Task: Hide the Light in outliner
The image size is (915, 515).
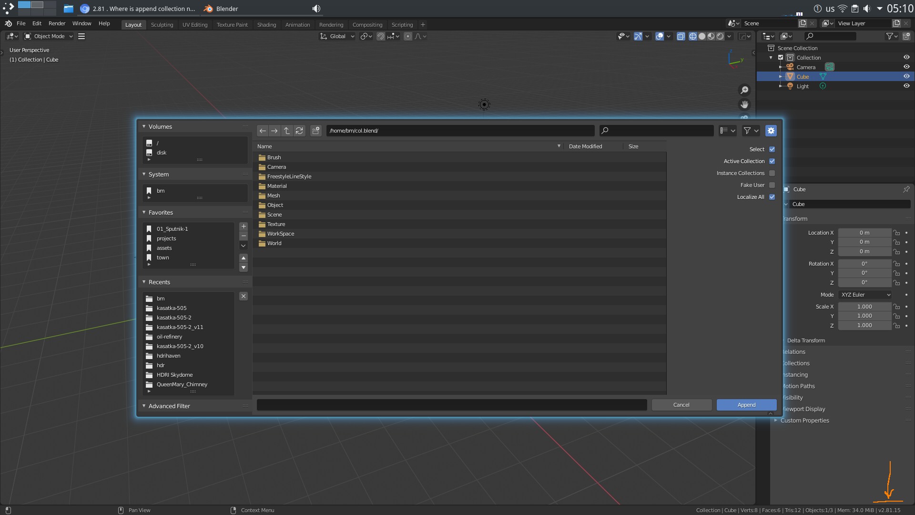Action: (x=906, y=86)
